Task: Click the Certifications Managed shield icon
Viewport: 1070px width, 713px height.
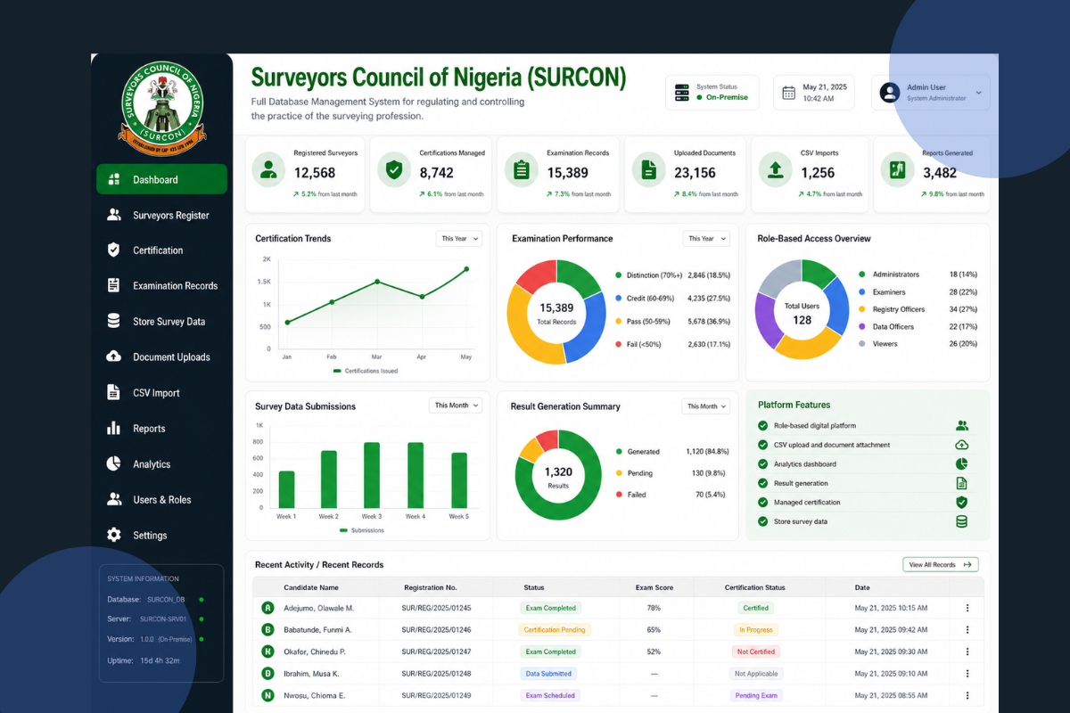Action: tap(394, 169)
